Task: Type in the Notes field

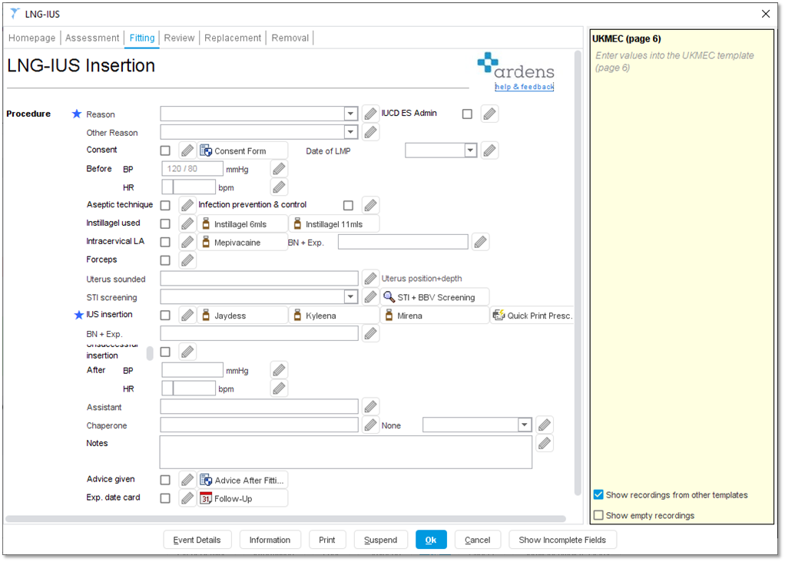Action: pos(344,452)
